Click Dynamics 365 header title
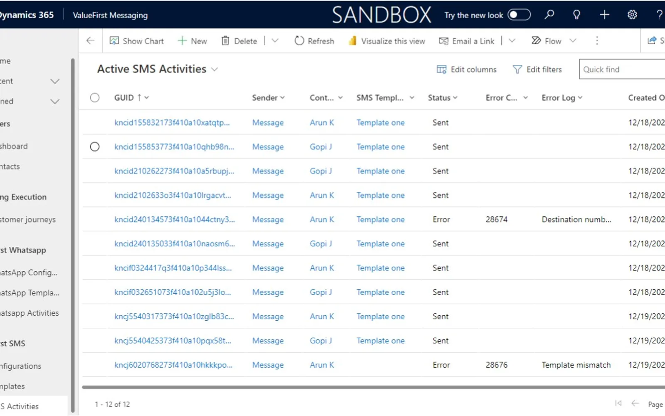 tap(27, 15)
